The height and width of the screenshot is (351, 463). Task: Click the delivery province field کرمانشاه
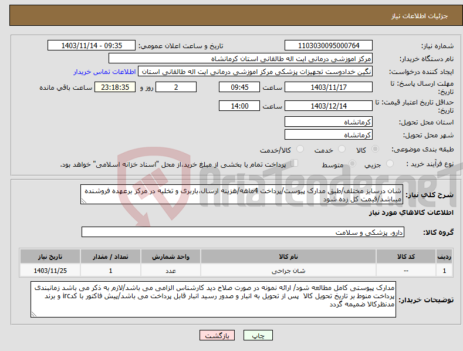tap(329, 122)
